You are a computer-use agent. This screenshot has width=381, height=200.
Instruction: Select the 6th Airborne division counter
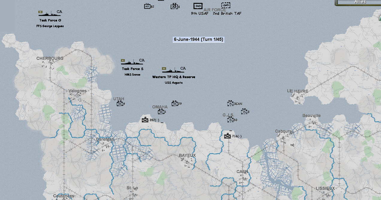174,6
